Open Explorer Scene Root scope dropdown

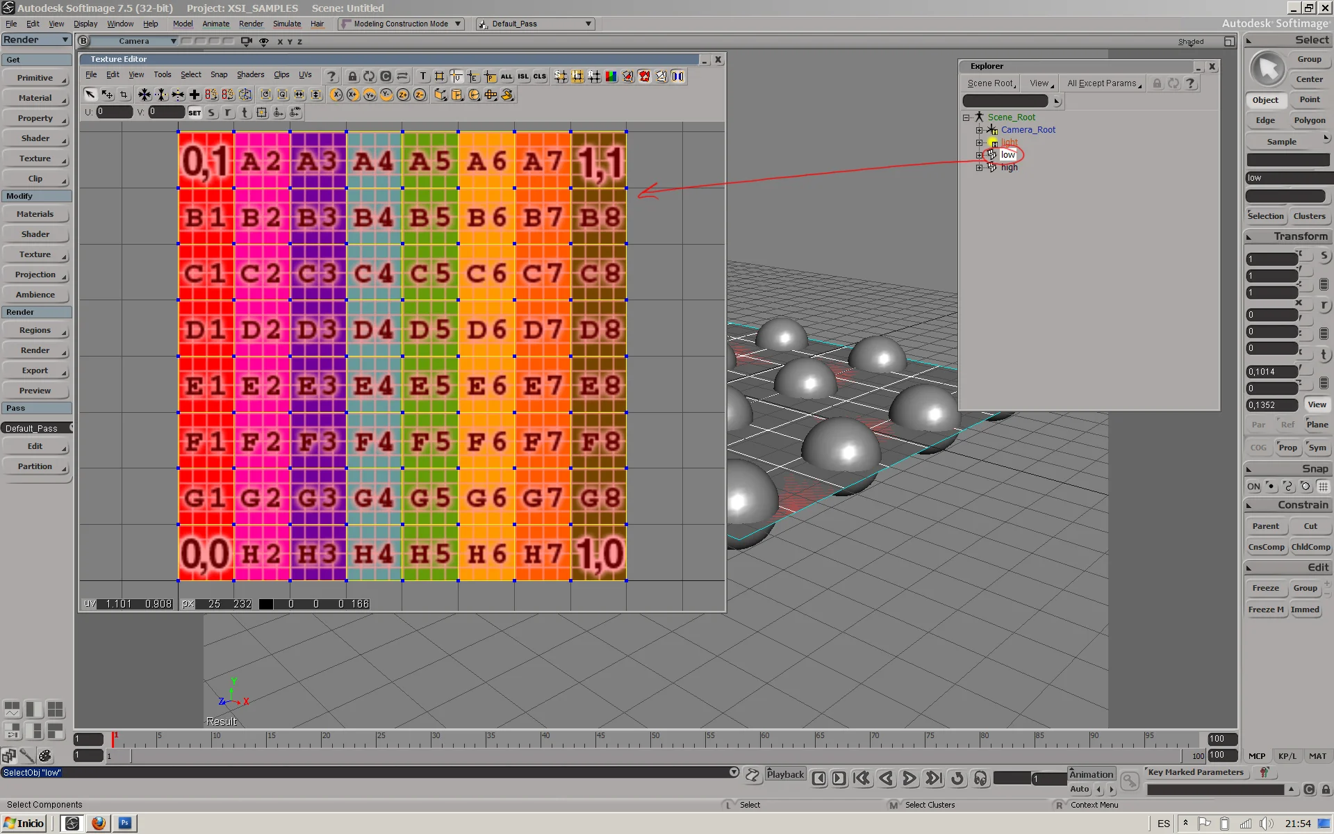coord(992,83)
